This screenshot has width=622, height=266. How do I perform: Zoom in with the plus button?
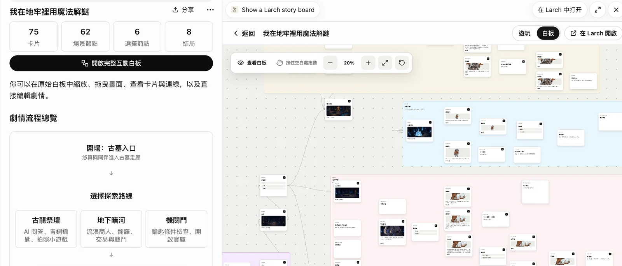[368, 63]
